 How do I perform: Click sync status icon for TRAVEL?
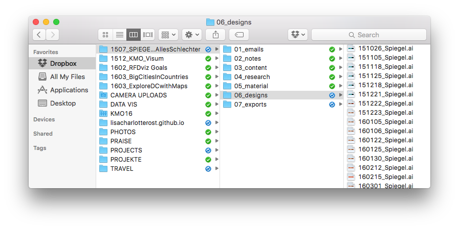[208, 169]
